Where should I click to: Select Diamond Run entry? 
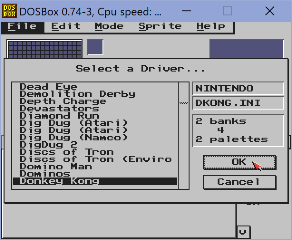pos(95,116)
